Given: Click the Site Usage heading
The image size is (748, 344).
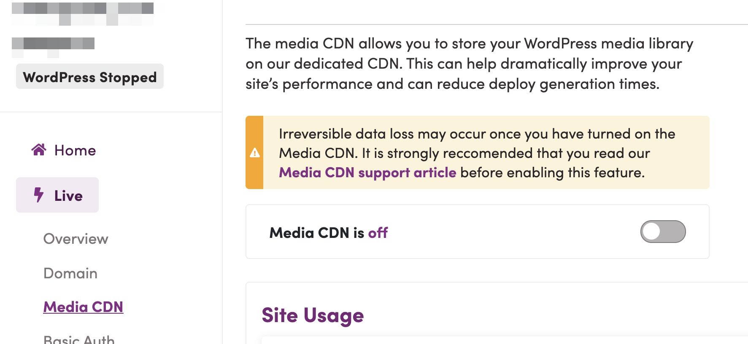Looking at the screenshot, I should point(313,315).
